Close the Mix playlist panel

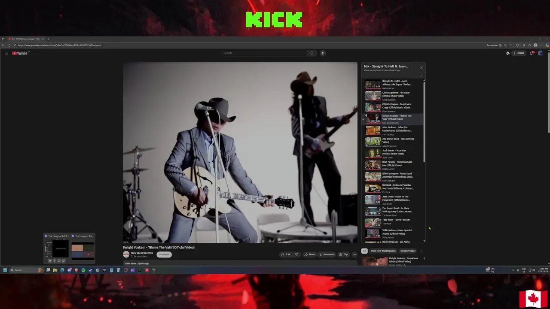421,68
